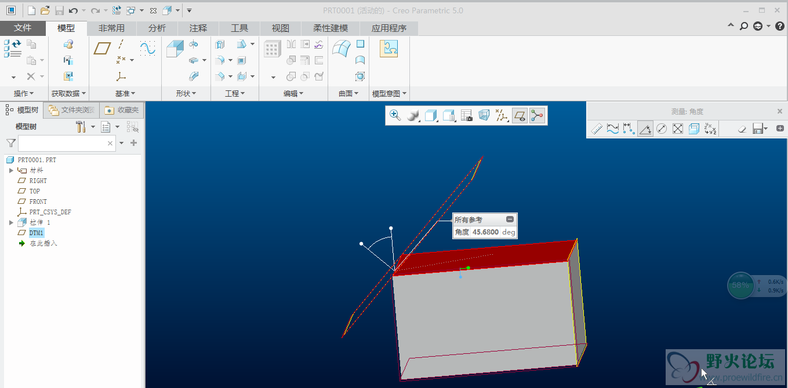Open the 收藏夹 panel tab
Viewport: 788px width, 388px height.
pos(122,110)
